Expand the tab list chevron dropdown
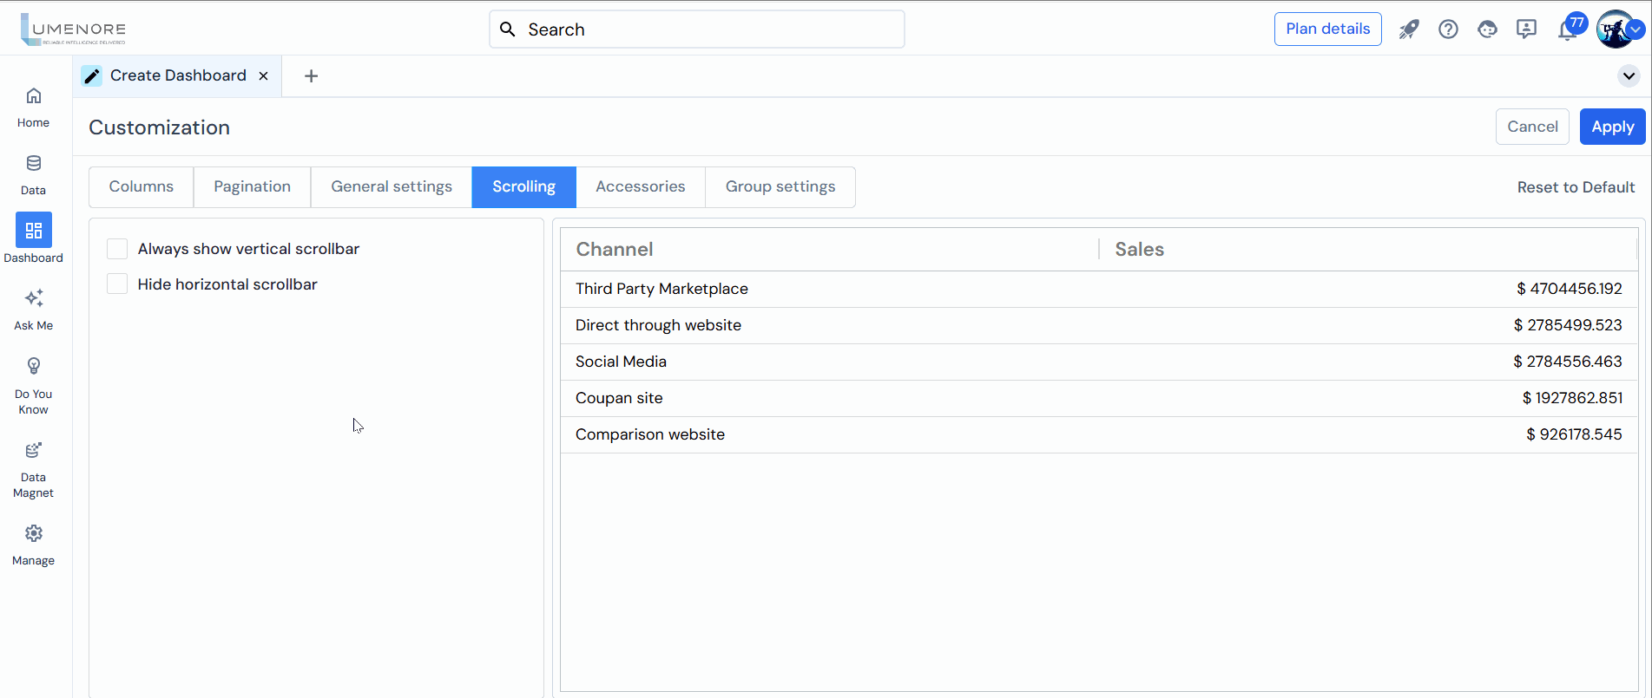1652x698 pixels. [1629, 76]
